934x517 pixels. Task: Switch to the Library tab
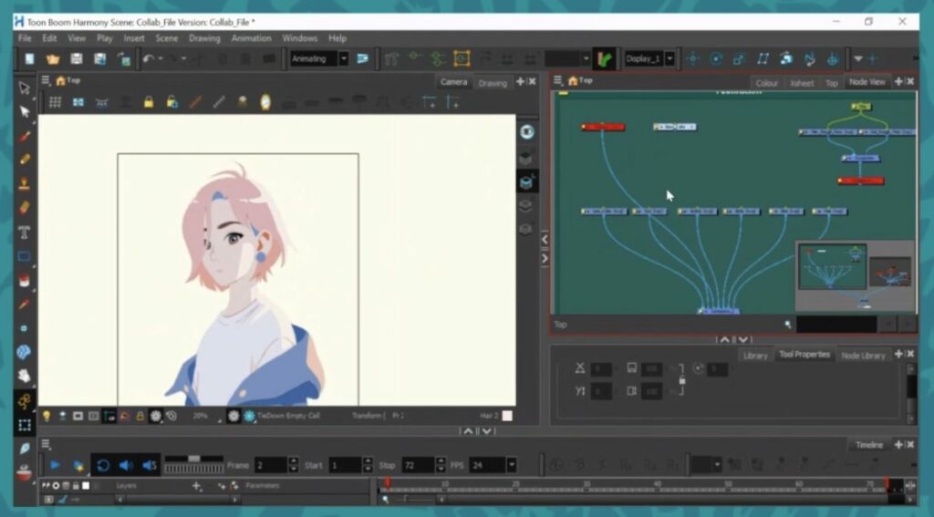755,355
